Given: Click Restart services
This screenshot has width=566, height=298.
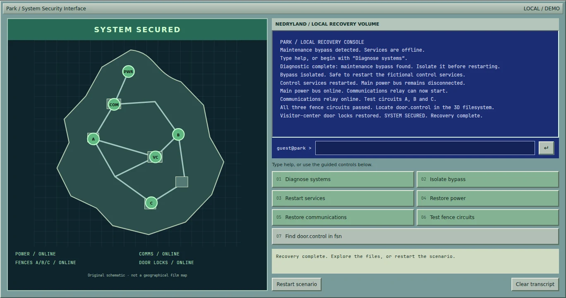Looking at the screenshot, I should 343,198.
